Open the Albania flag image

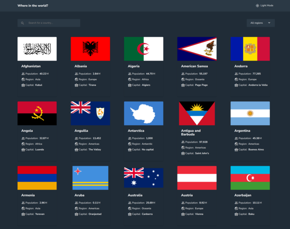(90, 49)
